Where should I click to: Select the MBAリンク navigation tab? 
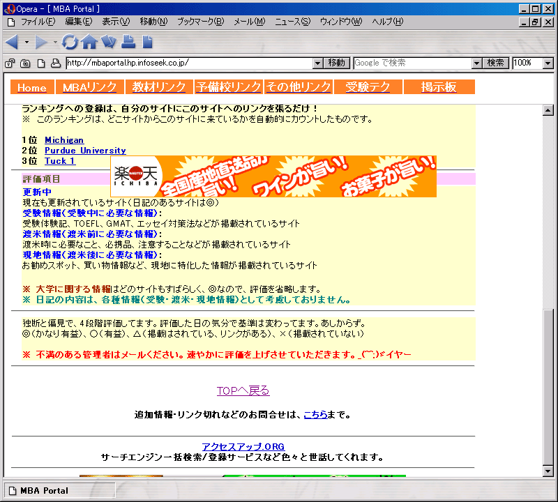pos(90,87)
